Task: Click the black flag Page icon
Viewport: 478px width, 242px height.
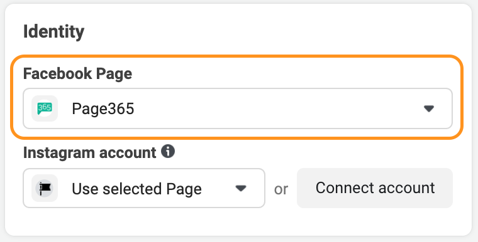Action: coord(45,188)
